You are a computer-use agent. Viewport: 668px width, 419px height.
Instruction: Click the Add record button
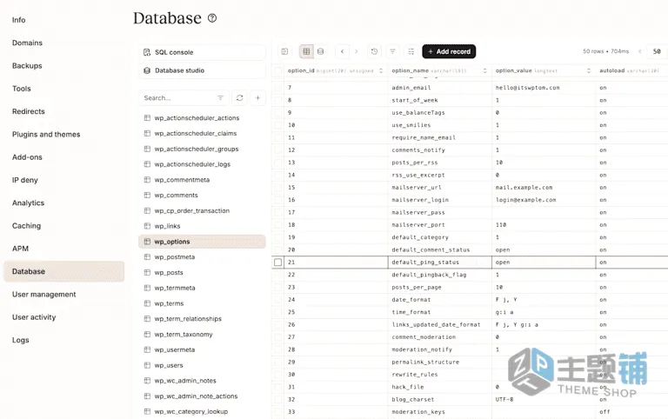(449, 51)
